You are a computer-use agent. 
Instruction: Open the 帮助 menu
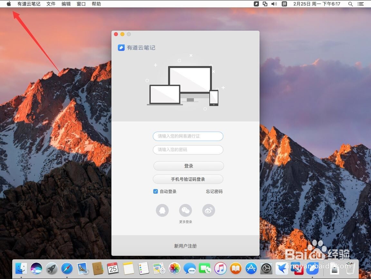pyautogui.click(x=96, y=4)
